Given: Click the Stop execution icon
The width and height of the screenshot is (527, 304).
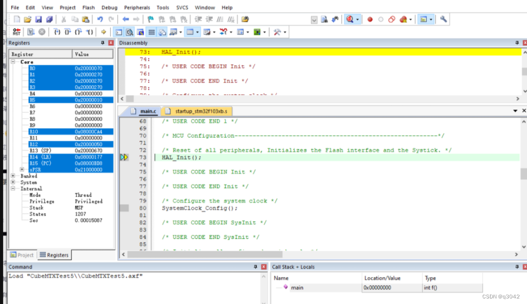Looking at the screenshot, I should pos(42,32).
